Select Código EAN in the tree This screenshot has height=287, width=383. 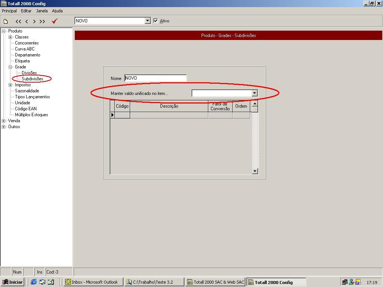pos(26,109)
